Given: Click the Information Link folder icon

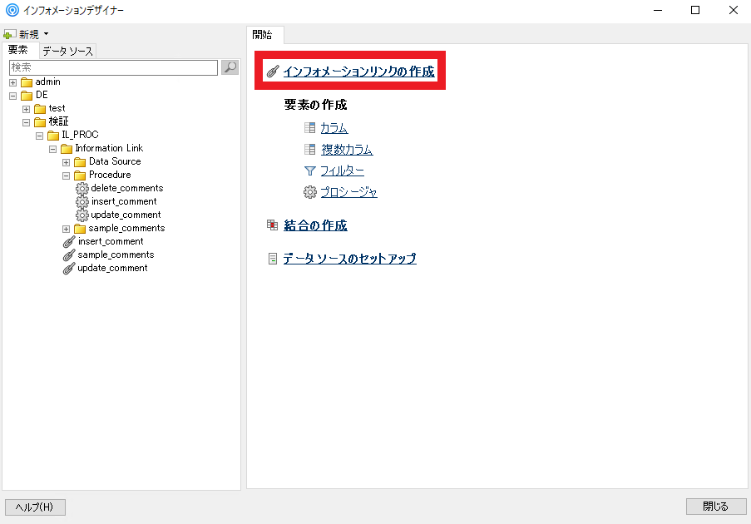Looking at the screenshot, I should 67,149.
